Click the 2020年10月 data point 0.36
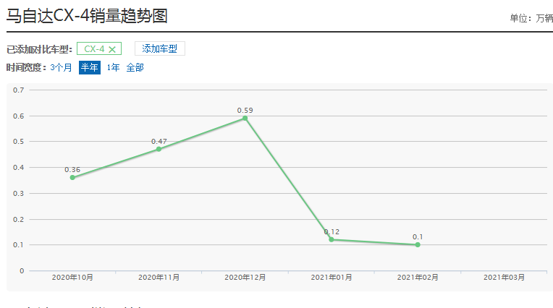The width and height of the screenshot is (553, 308). tap(72, 178)
